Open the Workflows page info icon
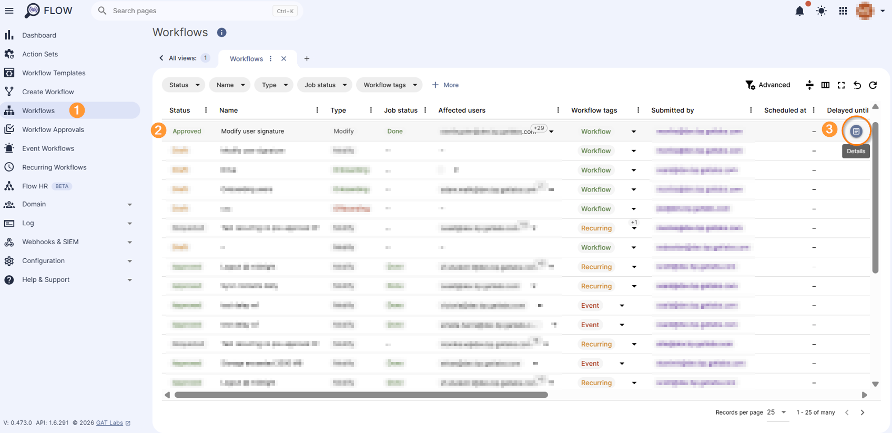This screenshot has height=433, width=892. [x=221, y=33]
